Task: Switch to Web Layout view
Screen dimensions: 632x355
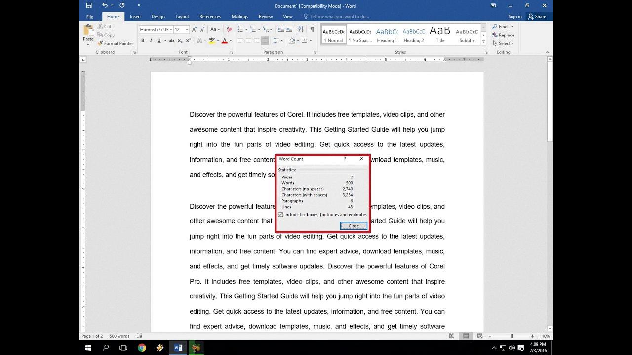Action: [479, 336]
